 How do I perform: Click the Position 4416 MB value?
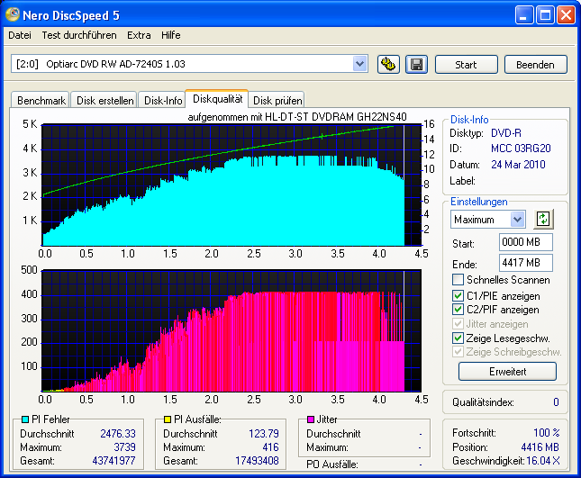click(540, 447)
